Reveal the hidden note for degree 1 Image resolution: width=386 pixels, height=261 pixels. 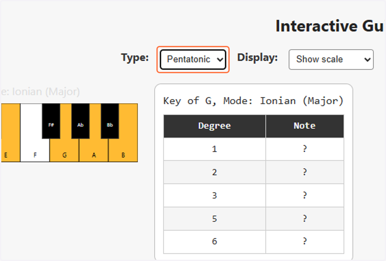click(305, 149)
